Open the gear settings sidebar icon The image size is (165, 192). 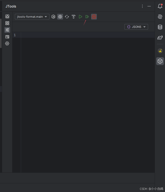click(x=7, y=43)
